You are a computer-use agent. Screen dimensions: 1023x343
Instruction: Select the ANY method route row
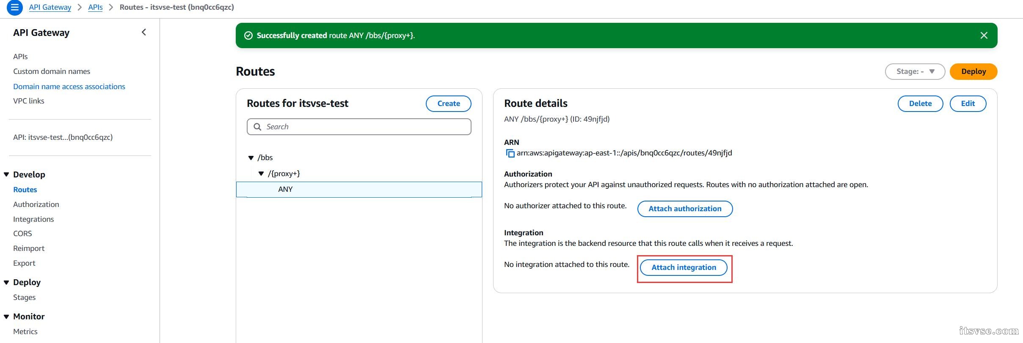pyautogui.click(x=359, y=189)
